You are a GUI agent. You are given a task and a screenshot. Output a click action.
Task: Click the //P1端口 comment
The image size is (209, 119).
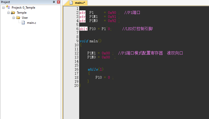pyautogui.click(x=132, y=13)
